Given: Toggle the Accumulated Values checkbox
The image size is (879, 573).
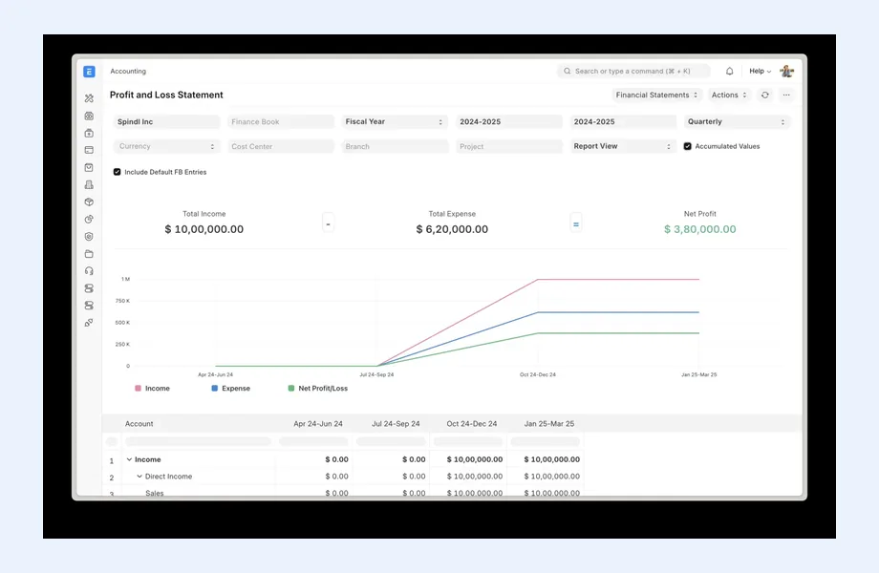Looking at the screenshot, I should 687,146.
